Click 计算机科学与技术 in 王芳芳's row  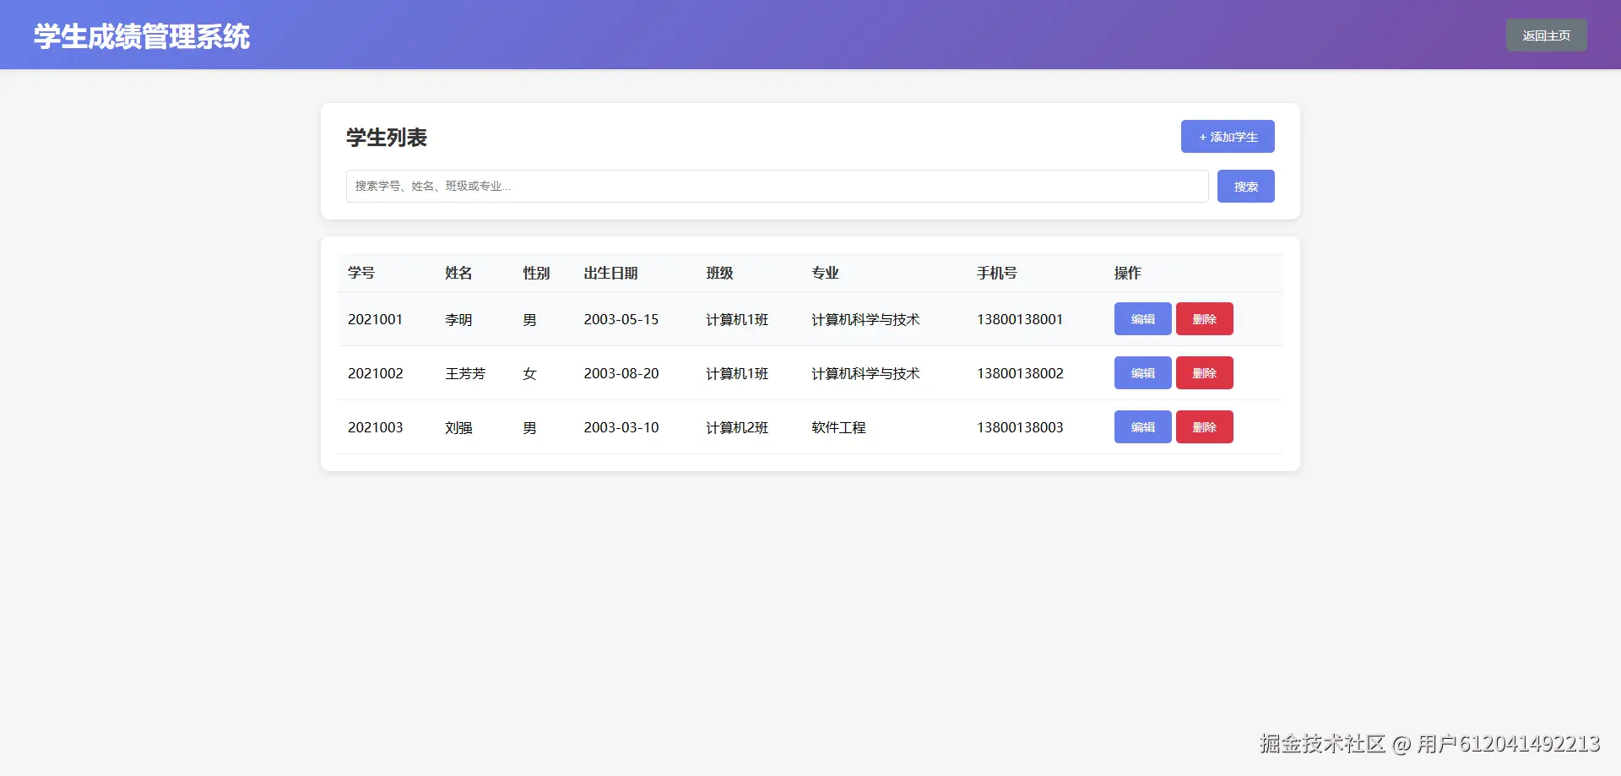click(x=865, y=374)
